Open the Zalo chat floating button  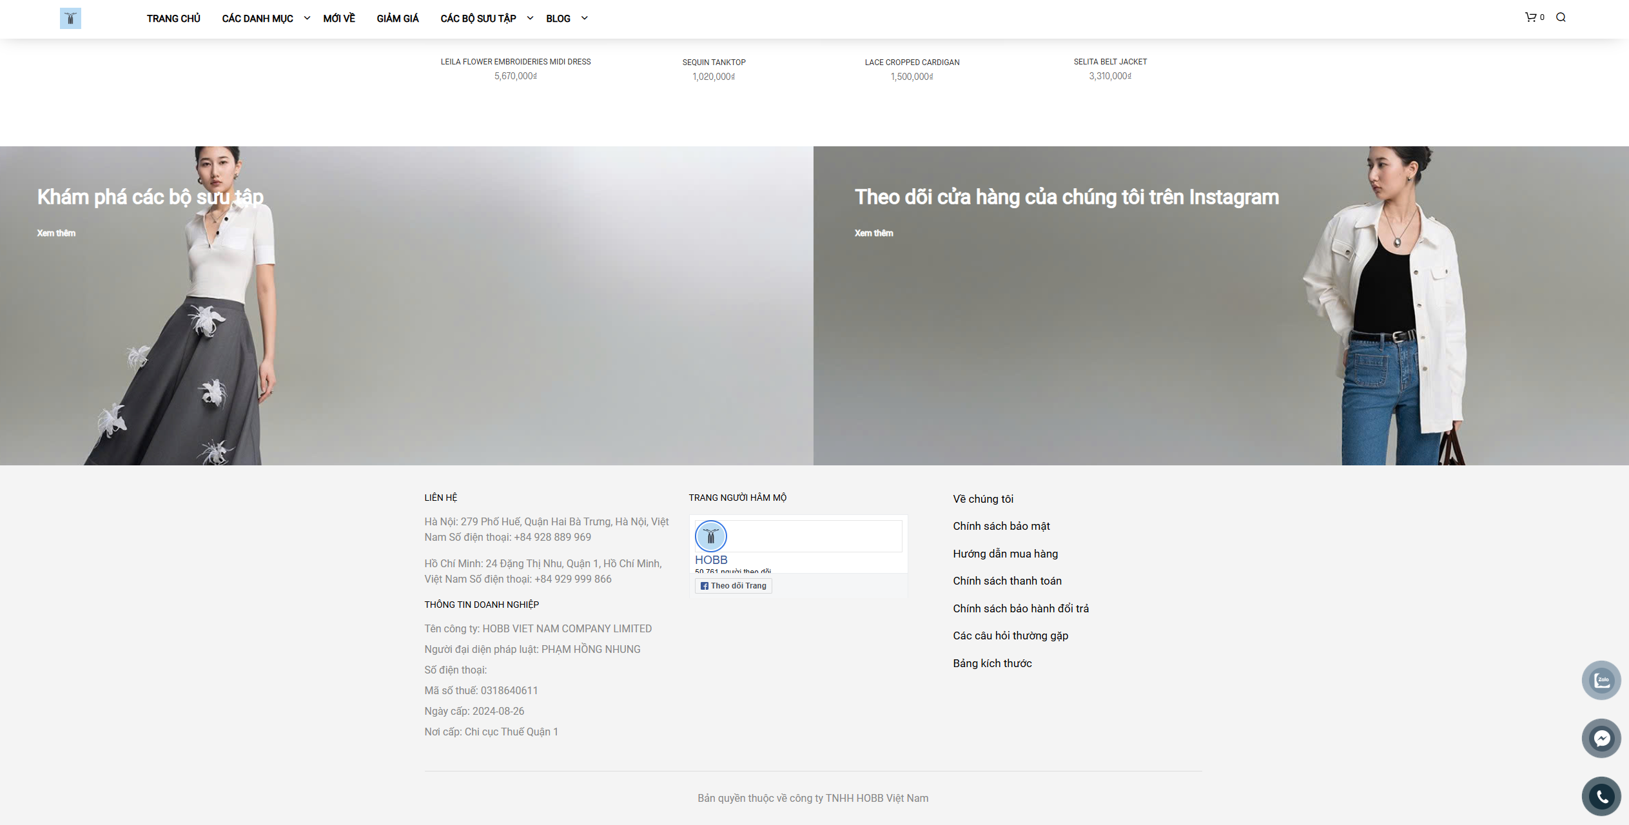1601,680
